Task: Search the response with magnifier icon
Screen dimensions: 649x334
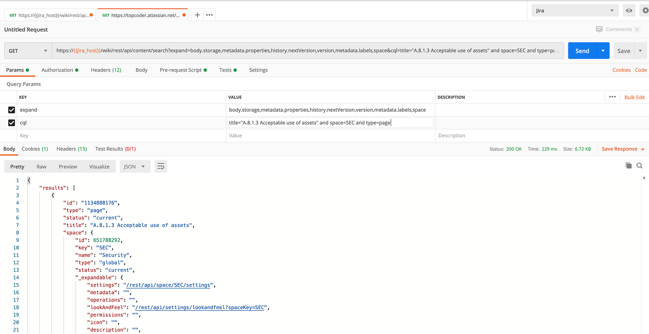Action: point(640,166)
